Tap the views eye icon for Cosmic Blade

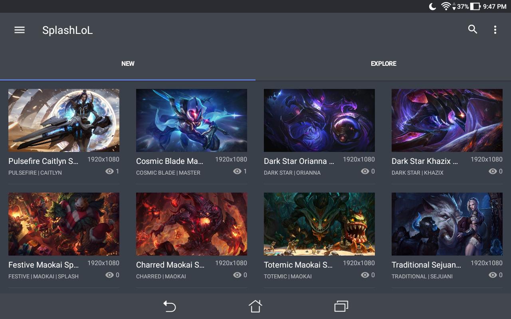237,171
